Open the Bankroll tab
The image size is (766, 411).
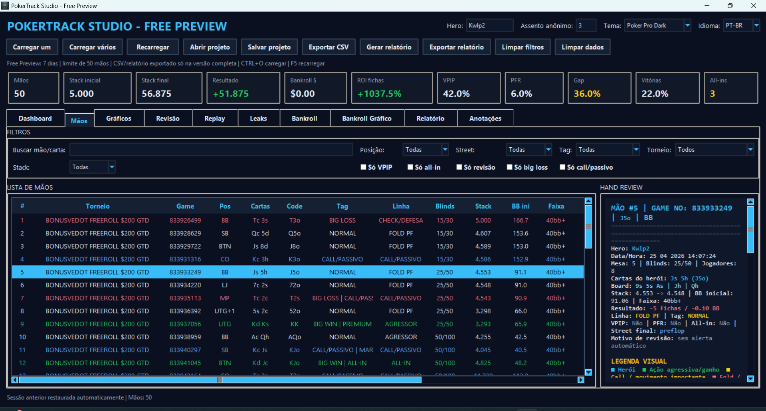tap(305, 119)
